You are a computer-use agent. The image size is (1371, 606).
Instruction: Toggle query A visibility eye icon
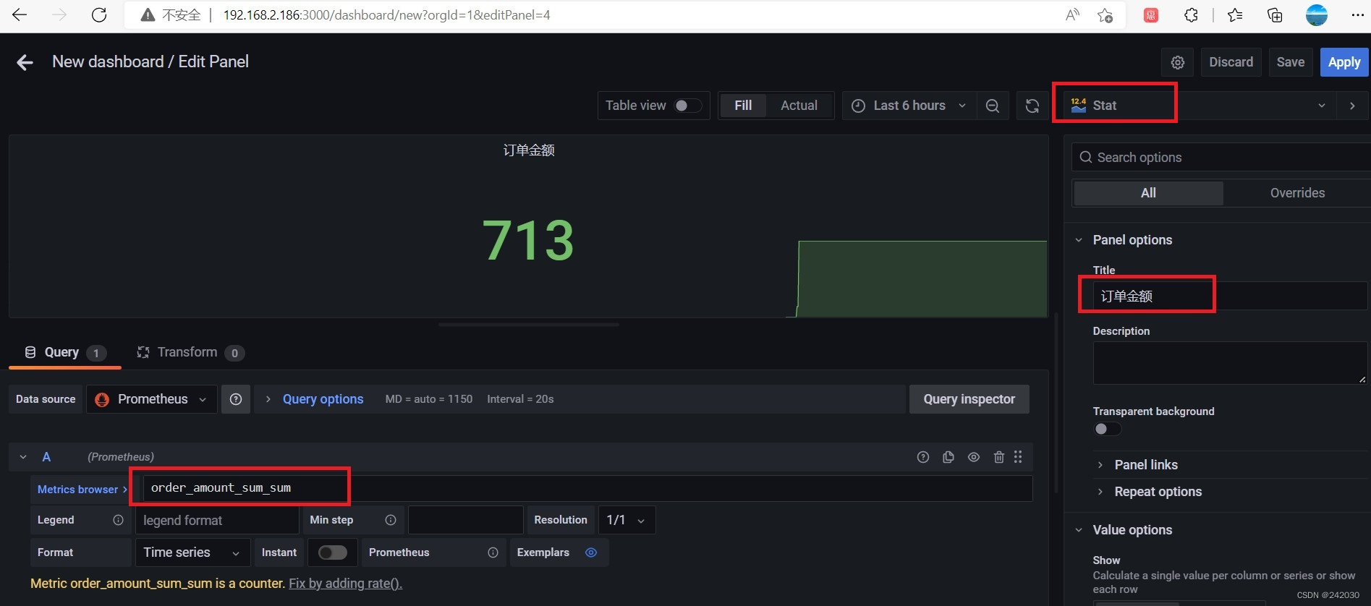click(x=974, y=457)
